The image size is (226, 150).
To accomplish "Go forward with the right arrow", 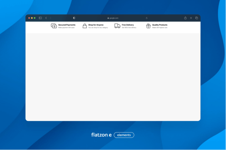I will (51, 18).
